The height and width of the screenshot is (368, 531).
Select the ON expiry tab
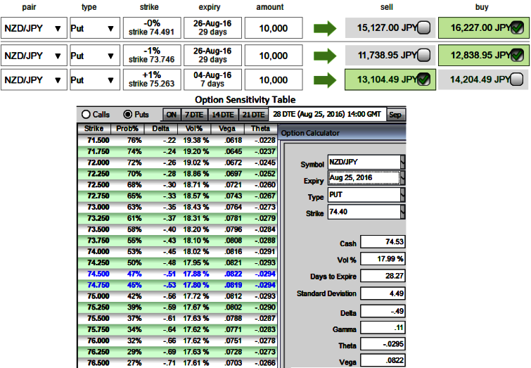(x=171, y=115)
